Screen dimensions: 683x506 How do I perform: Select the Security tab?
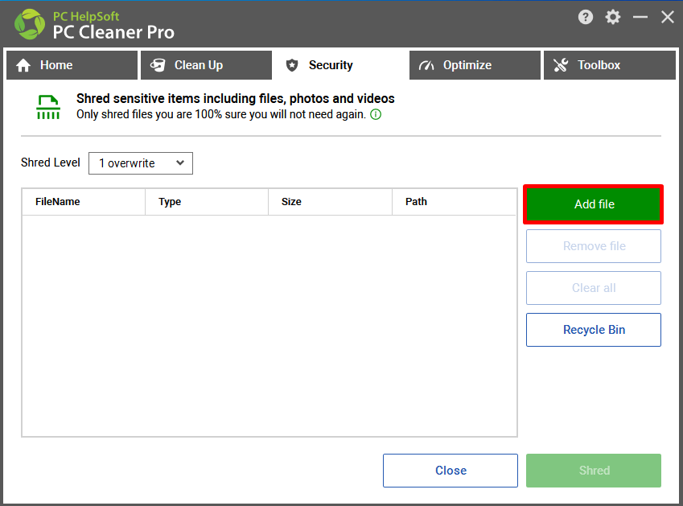click(340, 65)
